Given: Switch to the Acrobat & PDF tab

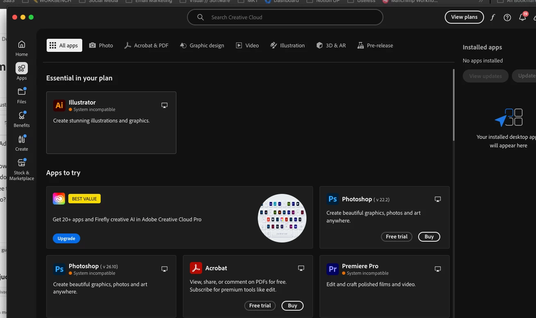Looking at the screenshot, I should 146,45.
